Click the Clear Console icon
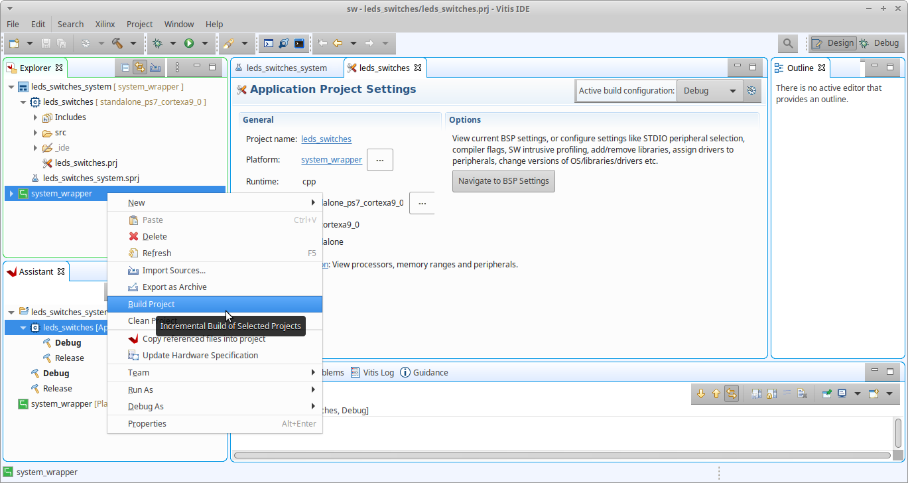 (x=801, y=393)
